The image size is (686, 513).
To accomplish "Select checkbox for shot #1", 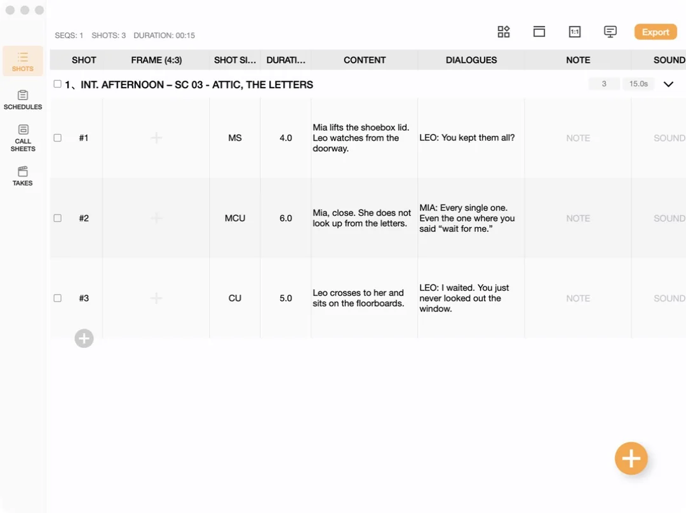I will click(x=57, y=138).
